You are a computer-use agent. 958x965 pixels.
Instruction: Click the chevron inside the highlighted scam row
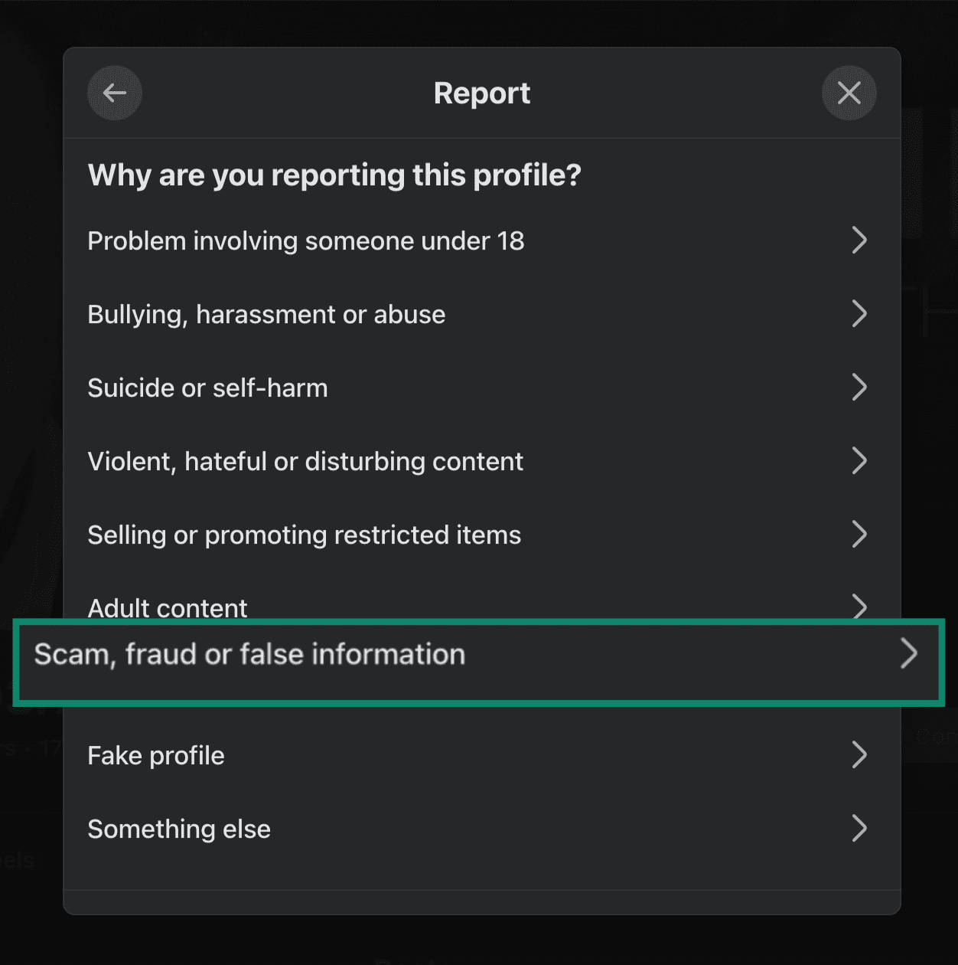point(909,654)
